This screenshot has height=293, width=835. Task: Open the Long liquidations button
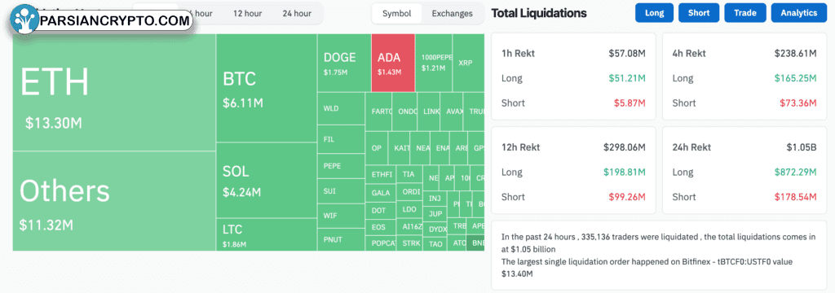tap(654, 13)
